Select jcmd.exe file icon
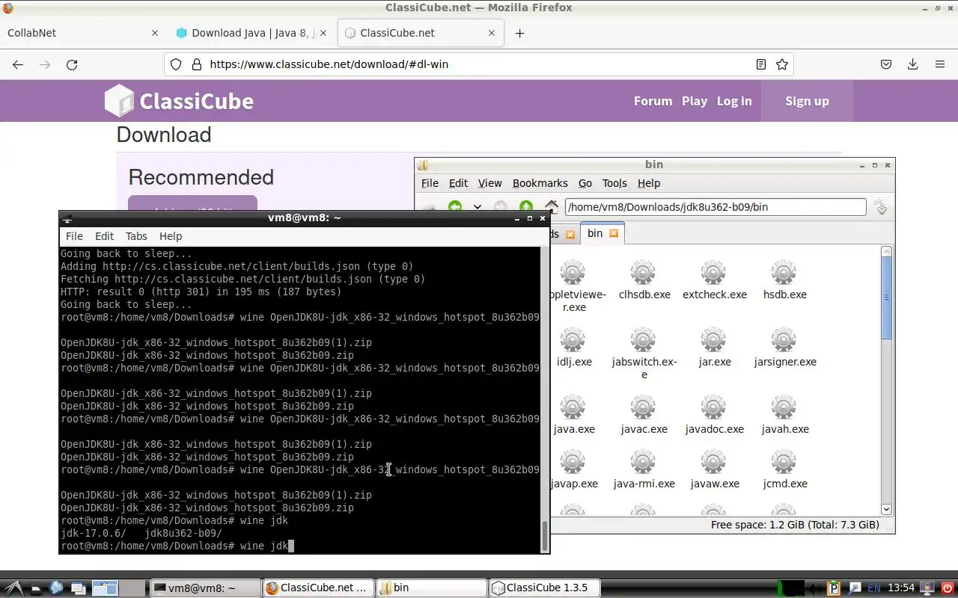The height and width of the screenshot is (598, 958). pos(784,469)
